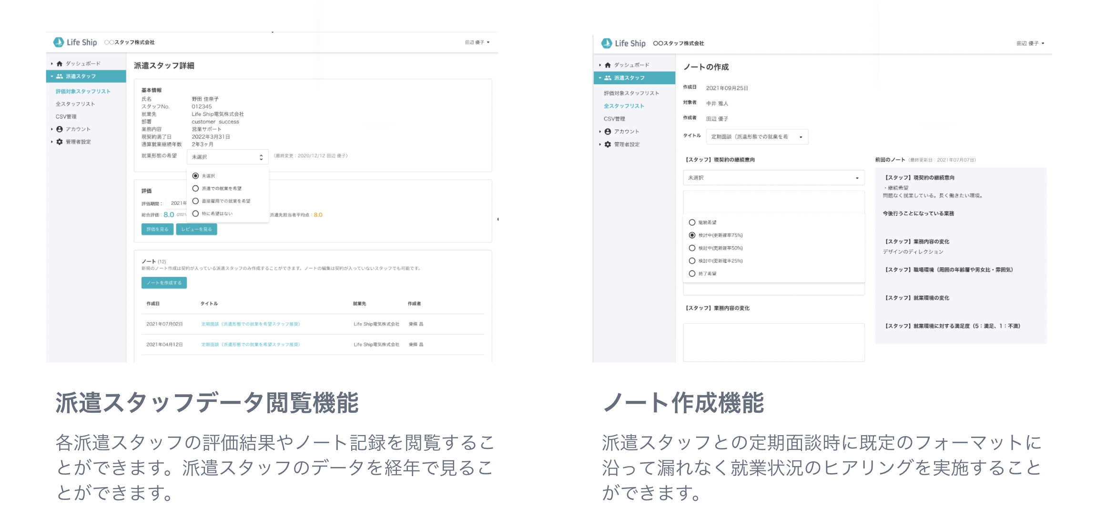Open the 就業形態の希望 未選択 dropdown
Viewport: 1106px width, 528px height.
pos(227,157)
